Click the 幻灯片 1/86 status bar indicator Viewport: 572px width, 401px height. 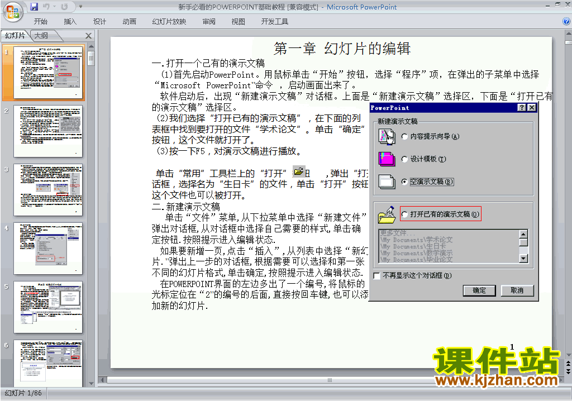(23, 393)
